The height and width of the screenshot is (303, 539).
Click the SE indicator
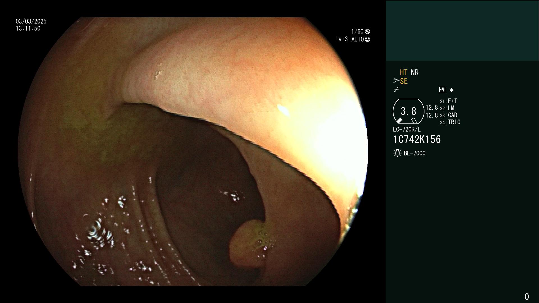(x=404, y=81)
